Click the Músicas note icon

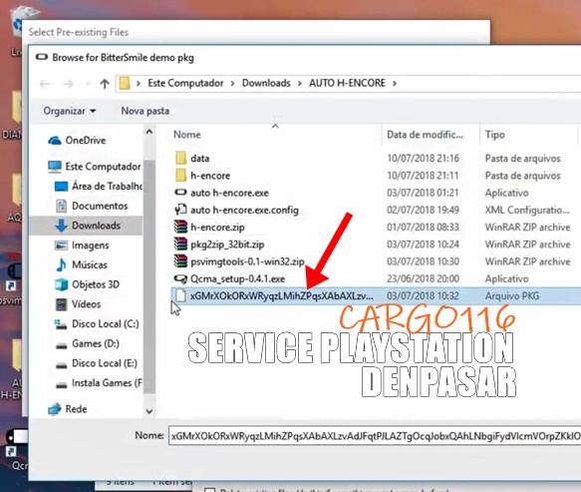tap(61, 264)
